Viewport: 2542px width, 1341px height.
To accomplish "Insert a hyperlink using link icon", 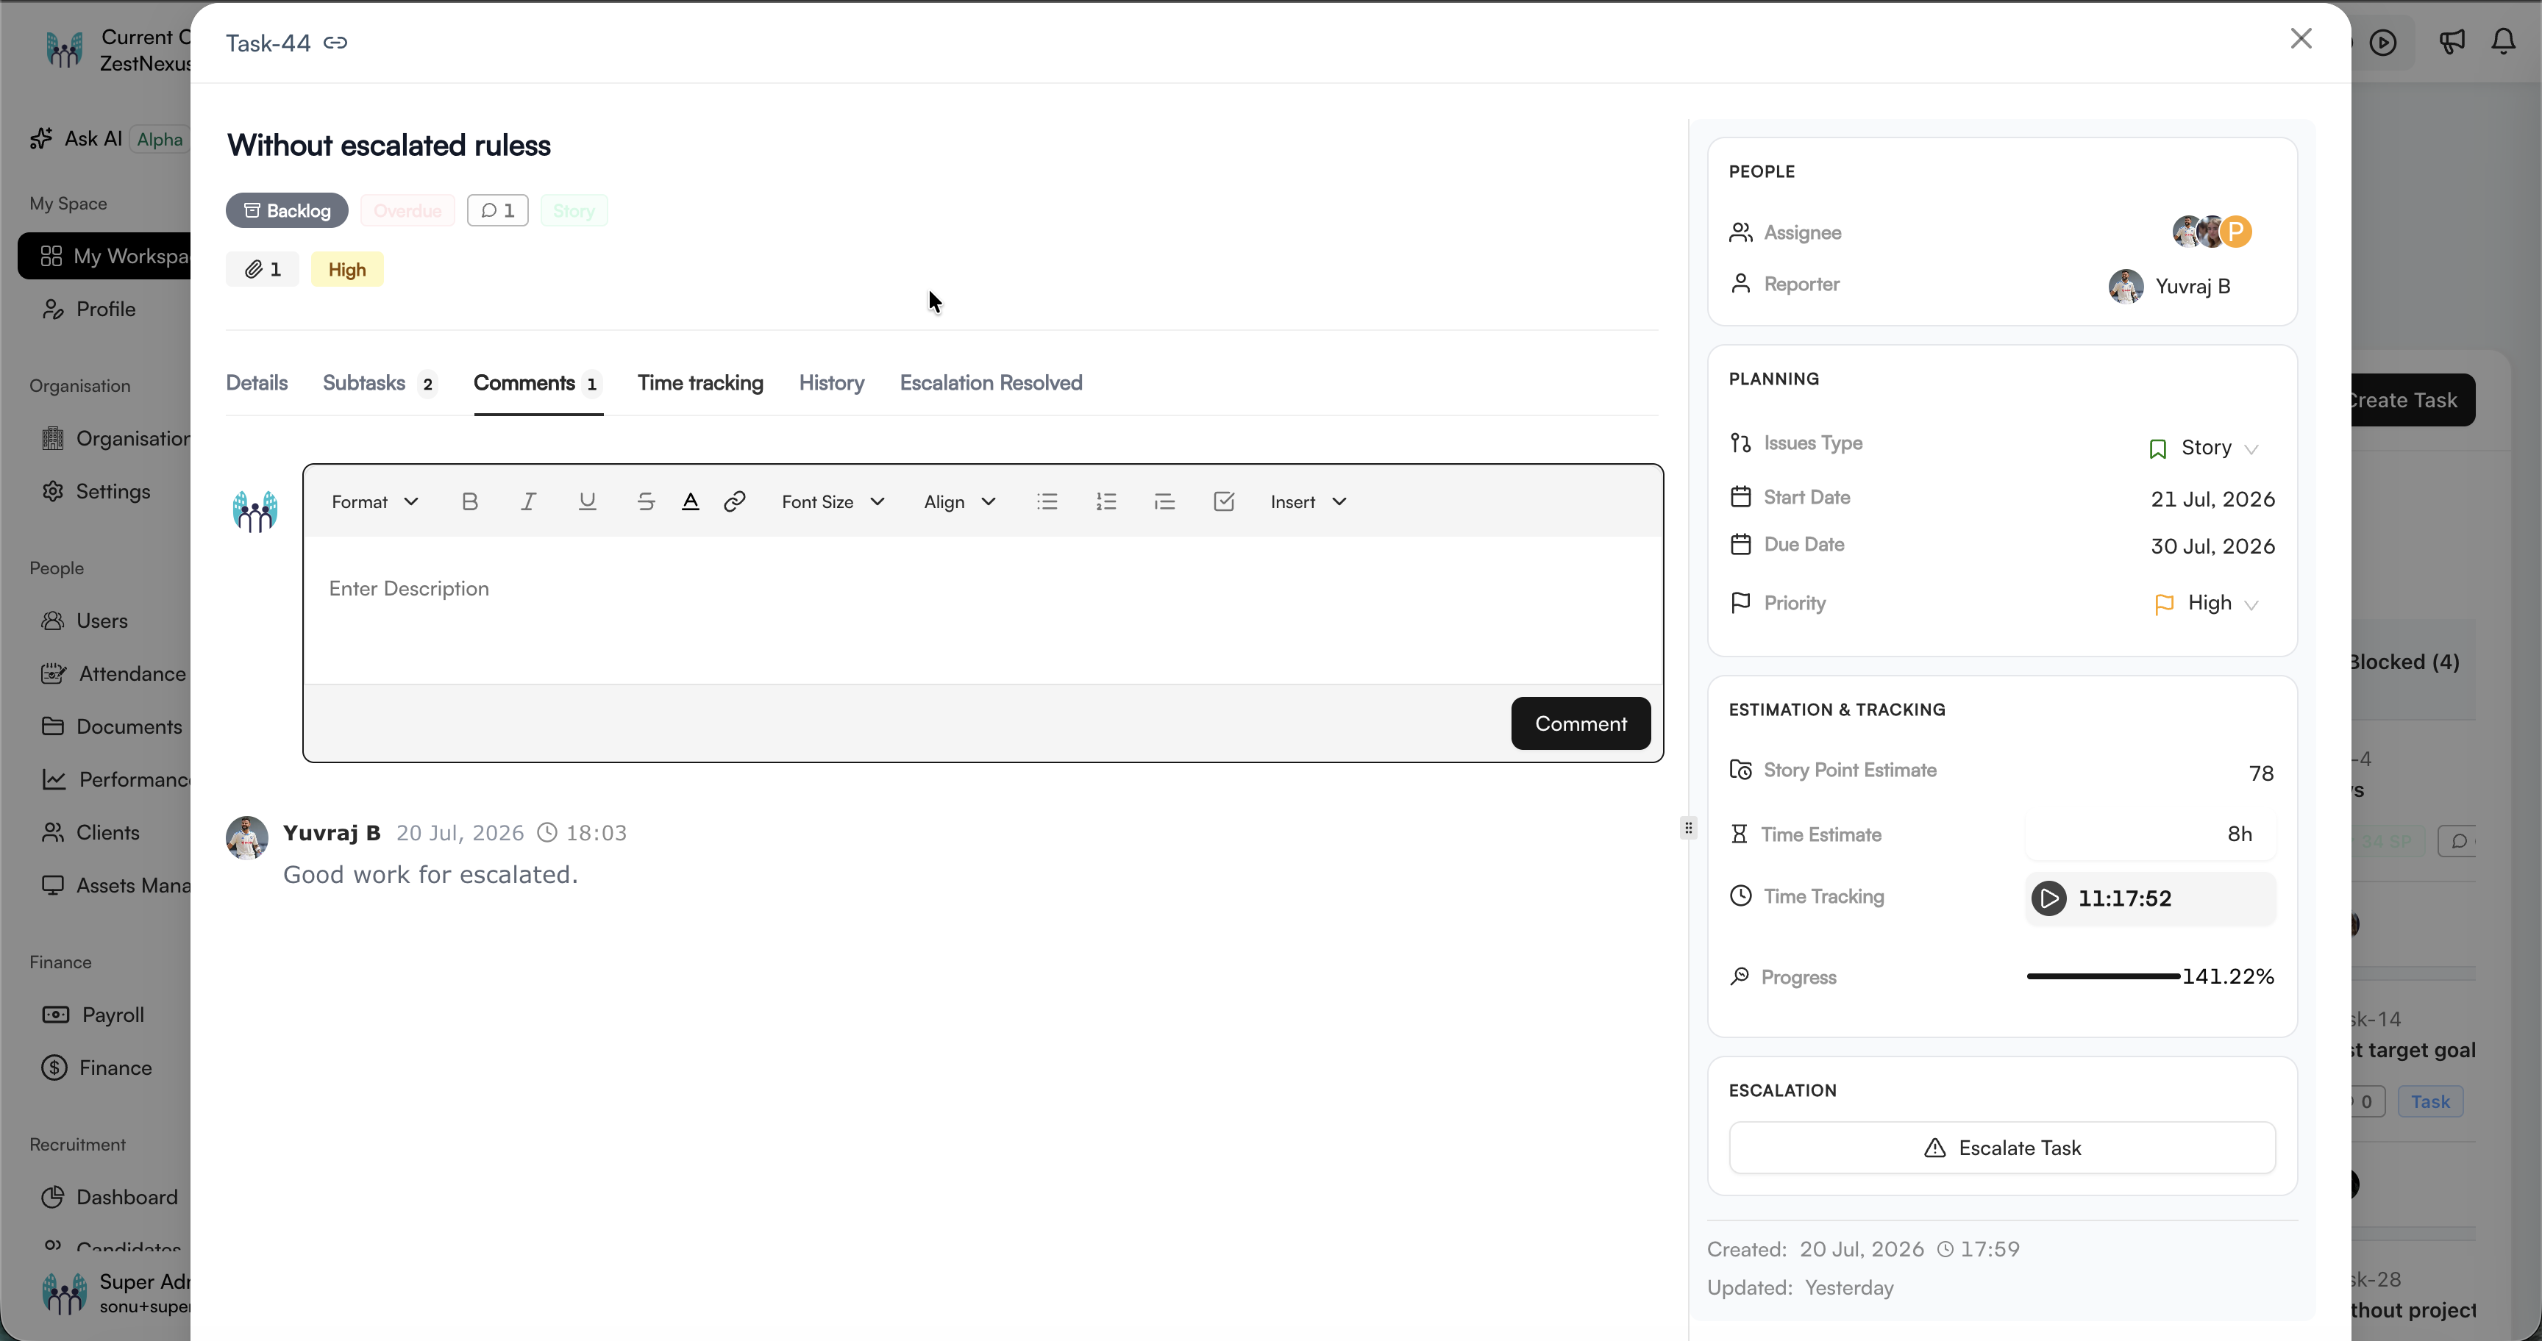I will (734, 502).
